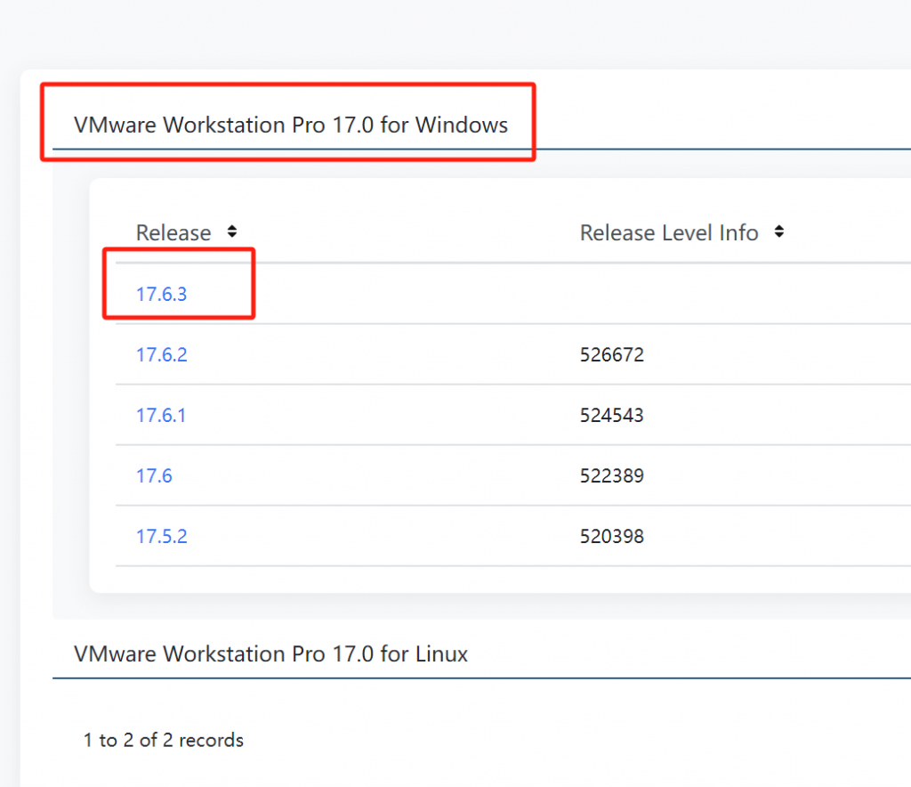Open the 17.6.2 release link

click(162, 354)
